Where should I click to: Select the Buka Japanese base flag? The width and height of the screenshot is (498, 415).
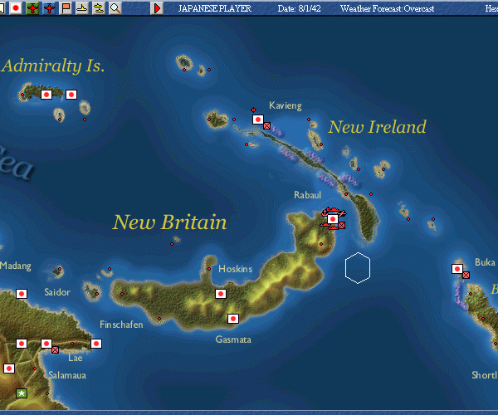tap(457, 269)
